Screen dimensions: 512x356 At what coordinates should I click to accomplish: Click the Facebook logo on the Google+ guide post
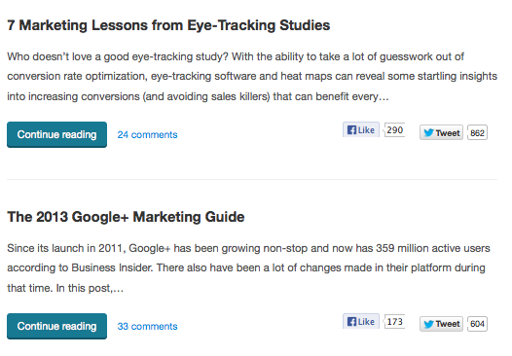coord(351,322)
